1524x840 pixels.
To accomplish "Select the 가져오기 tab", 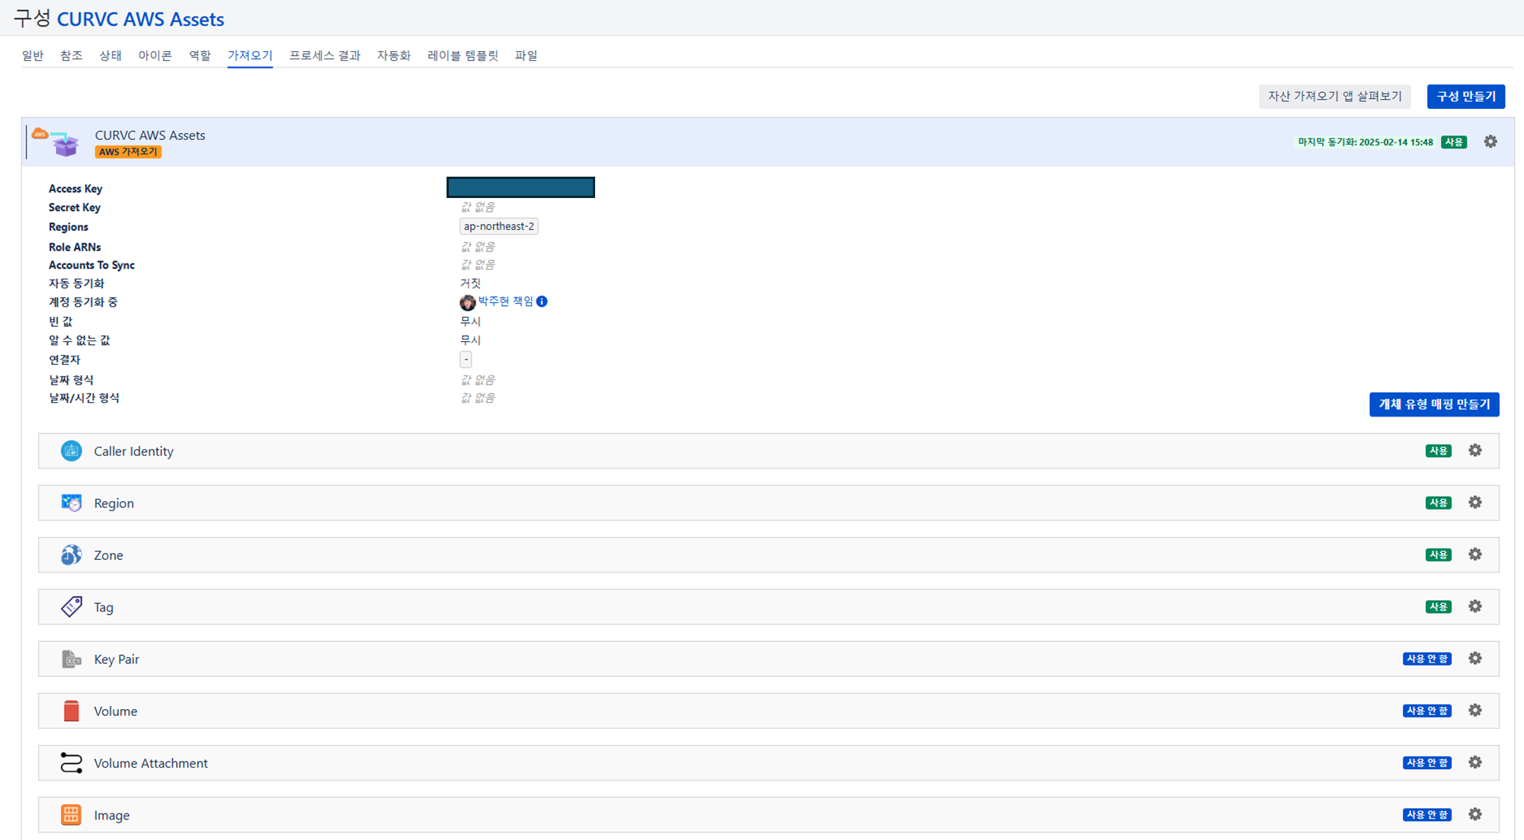I will point(250,56).
